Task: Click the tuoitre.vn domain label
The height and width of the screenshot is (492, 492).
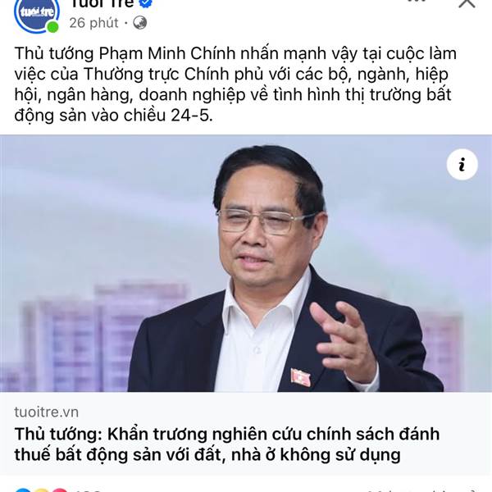Action: 47,412
